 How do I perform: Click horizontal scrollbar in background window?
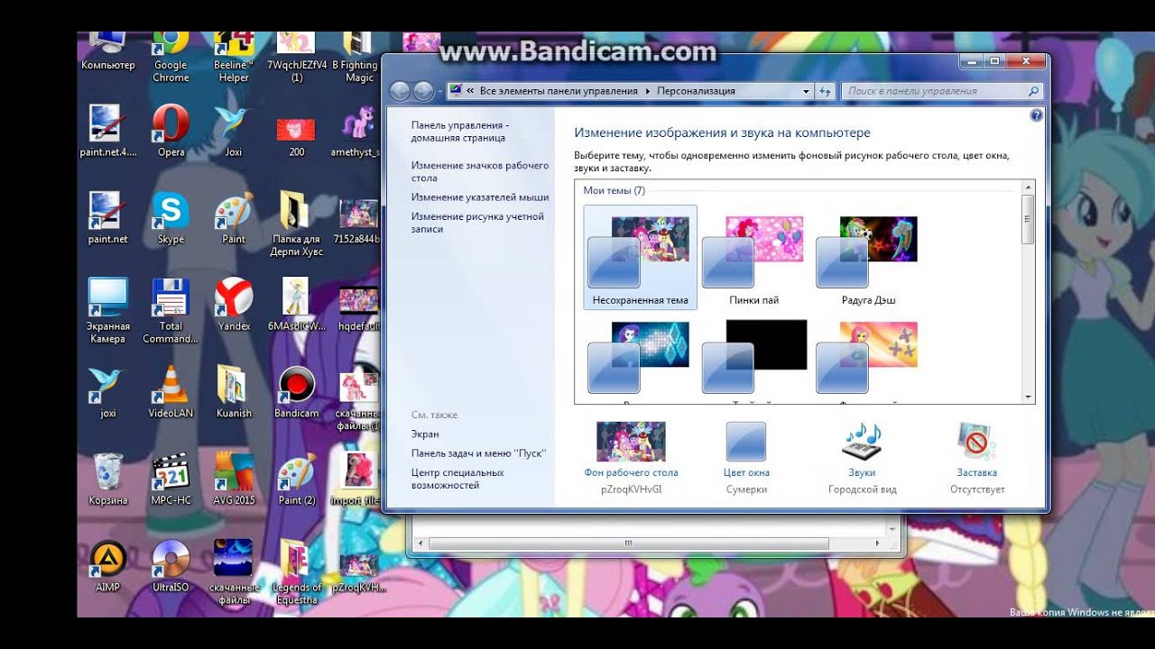(628, 544)
